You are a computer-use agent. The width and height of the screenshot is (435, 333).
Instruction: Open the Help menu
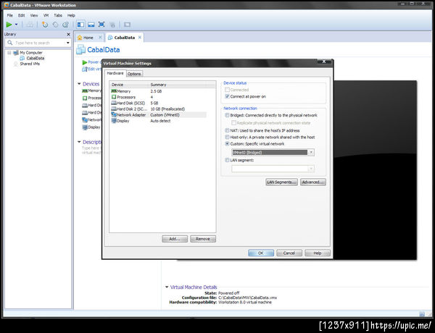click(71, 15)
